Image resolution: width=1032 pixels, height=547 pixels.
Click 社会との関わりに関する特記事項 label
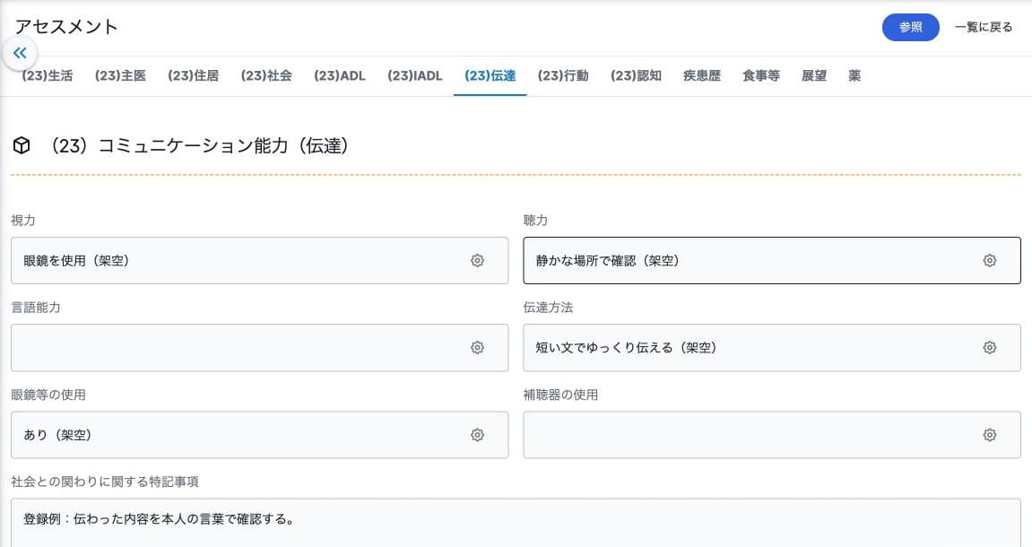point(105,482)
